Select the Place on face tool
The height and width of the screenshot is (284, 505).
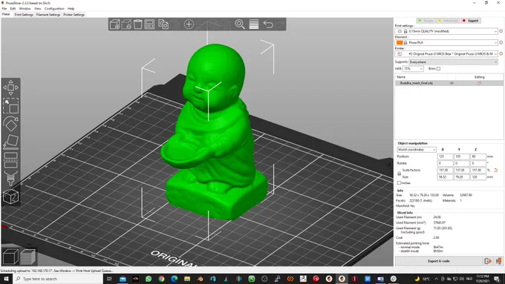10,142
